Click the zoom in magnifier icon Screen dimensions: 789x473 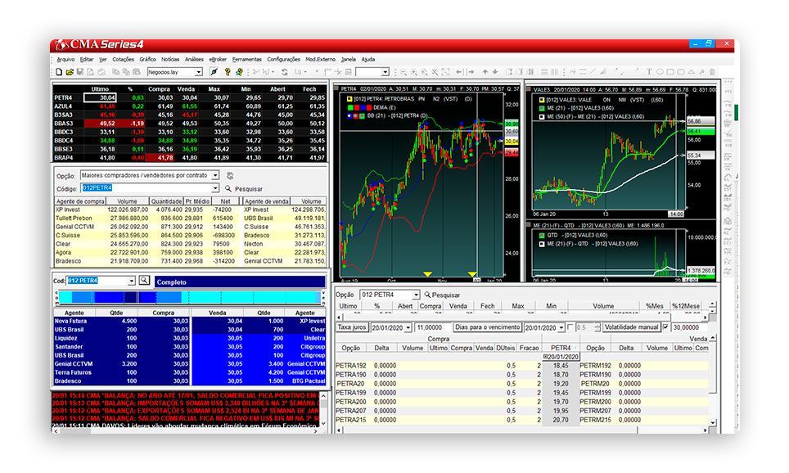pos(414,72)
